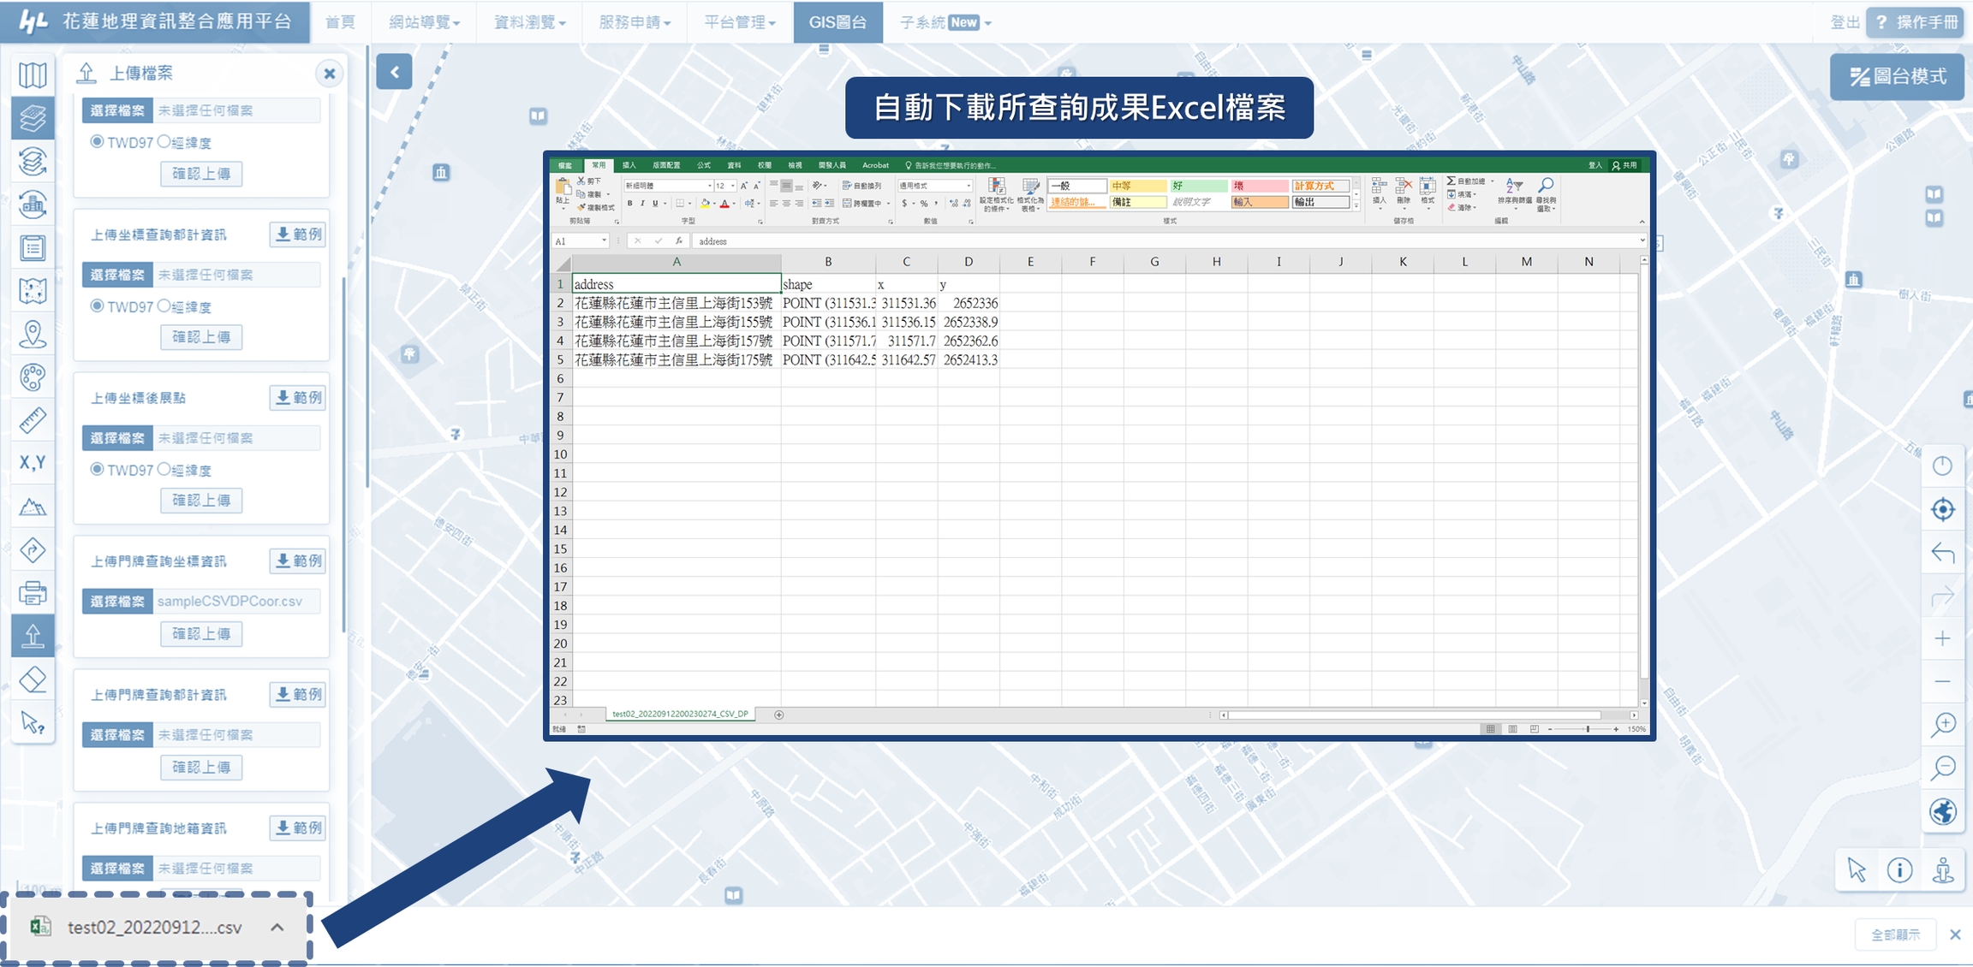1973x967 pixels.
Task: Expand the 資料瀏覽 dropdown menu
Action: [x=529, y=22]
